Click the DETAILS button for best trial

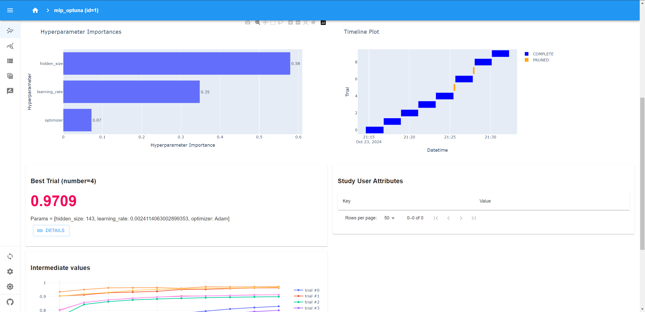coord(51,230)
